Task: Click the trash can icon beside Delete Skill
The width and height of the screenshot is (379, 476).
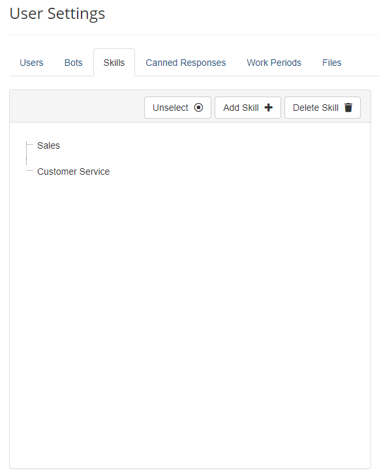Action: (348, 108)
